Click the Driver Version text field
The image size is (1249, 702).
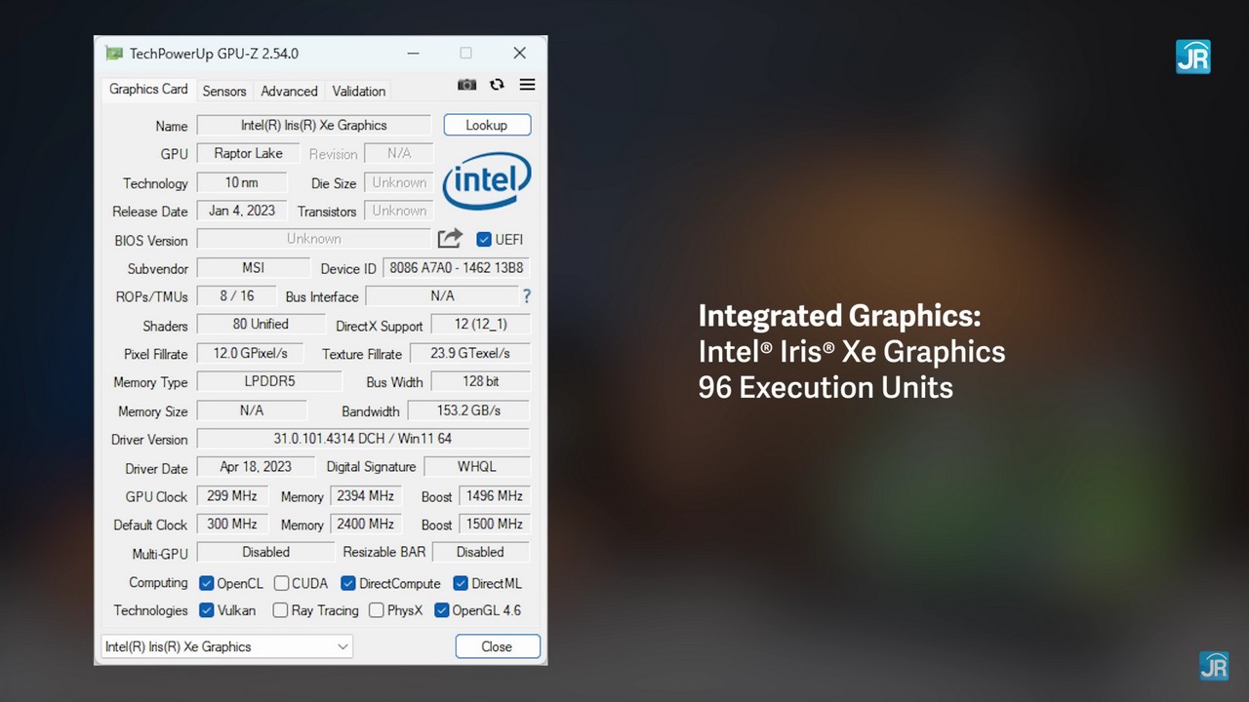click(x=363, y=439)
